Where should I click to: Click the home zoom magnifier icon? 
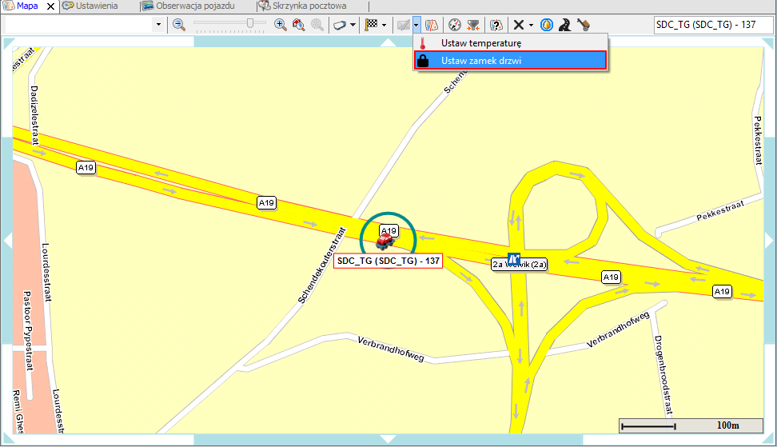point(299,25)
